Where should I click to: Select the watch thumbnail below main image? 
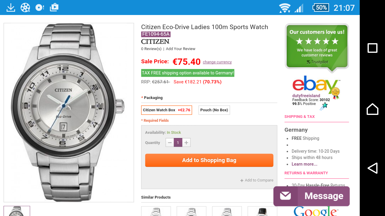click(17, 211)
